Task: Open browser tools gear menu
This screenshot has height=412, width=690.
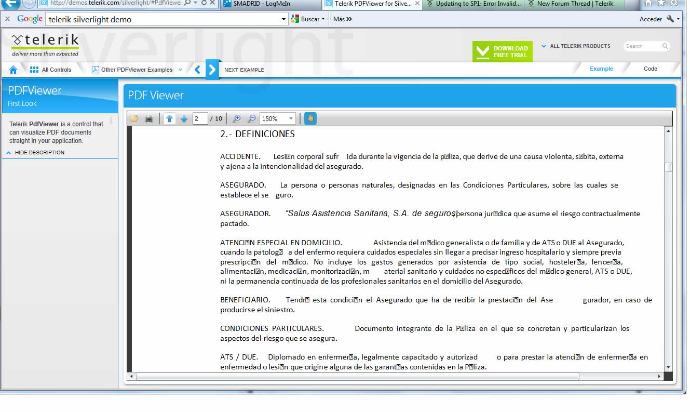Action: click(x=674, y=3)
